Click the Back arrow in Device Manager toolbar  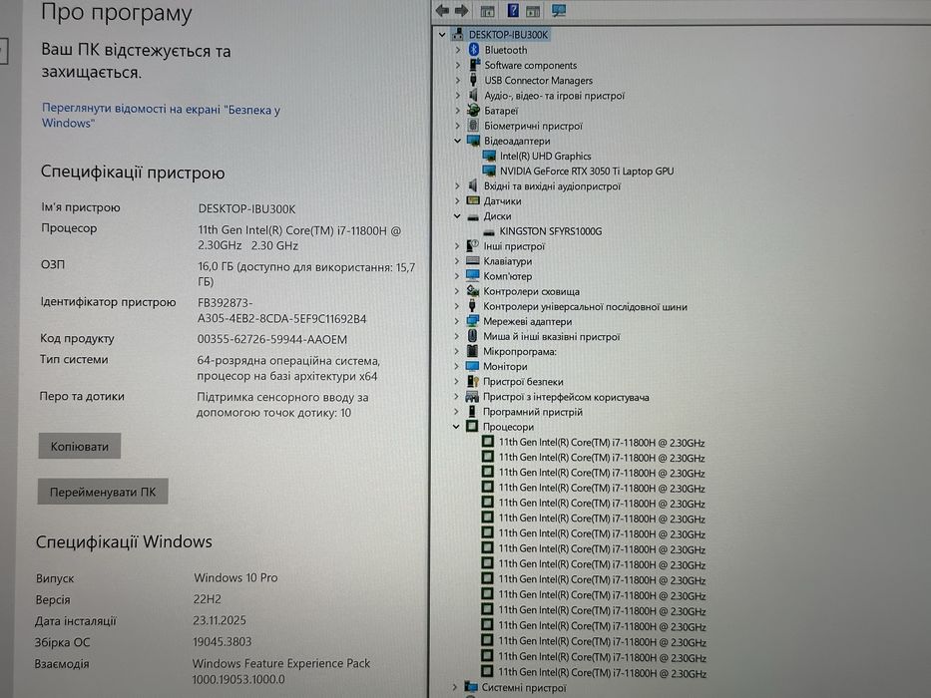442,10
